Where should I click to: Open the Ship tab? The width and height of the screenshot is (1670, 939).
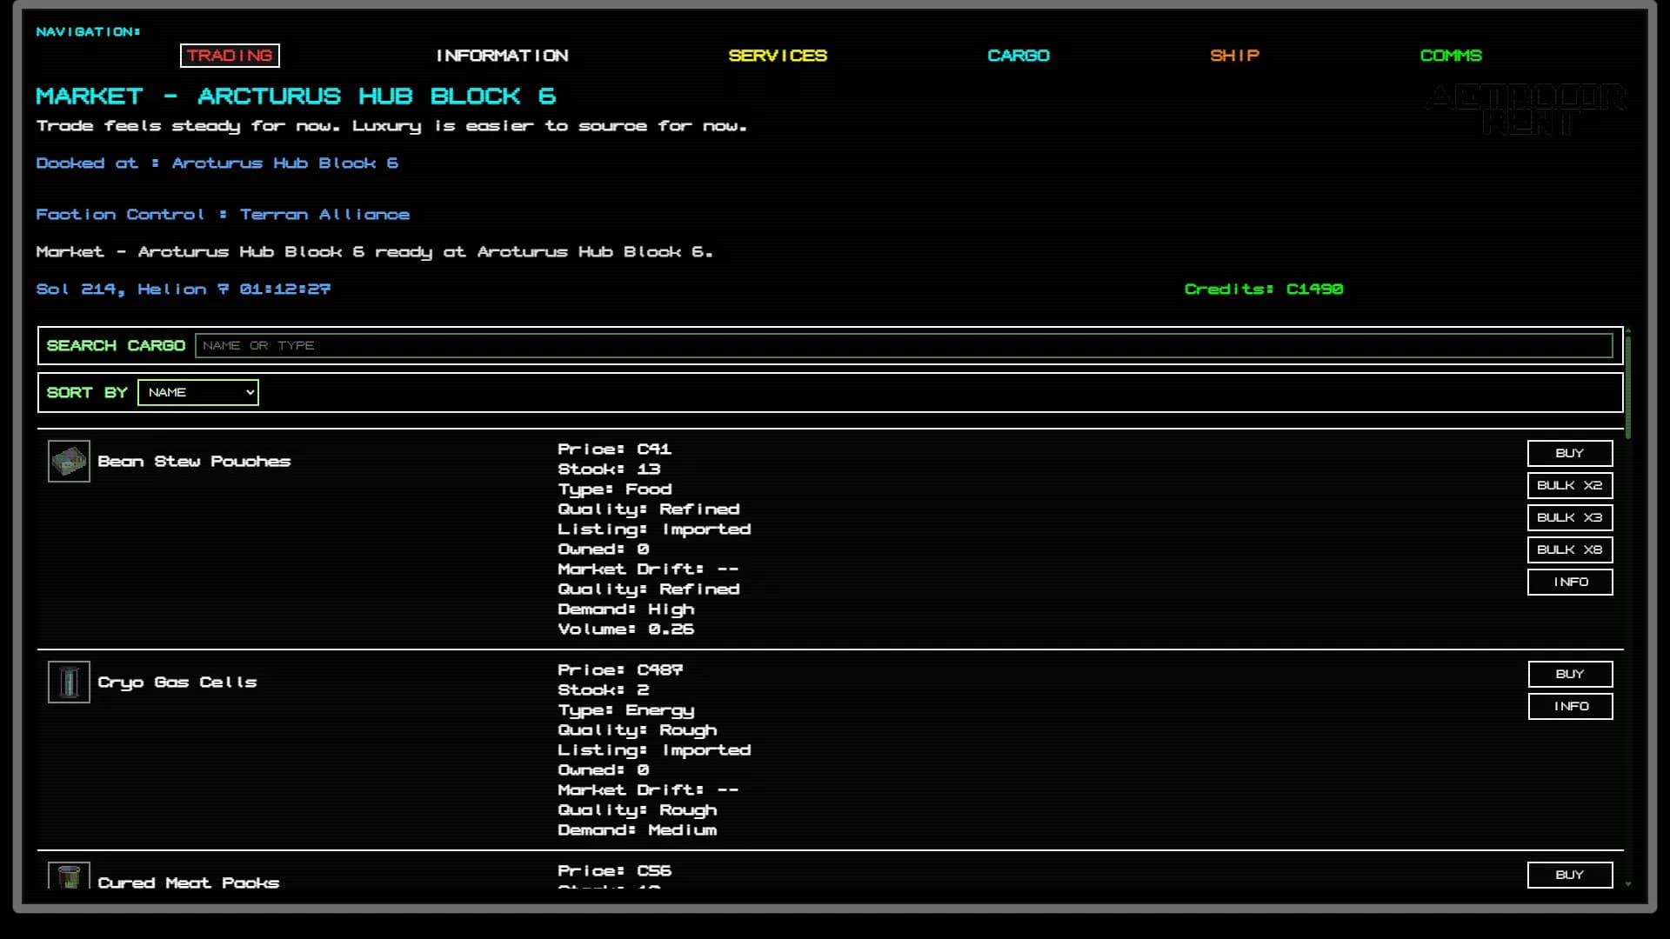(x=1234, y=56)
